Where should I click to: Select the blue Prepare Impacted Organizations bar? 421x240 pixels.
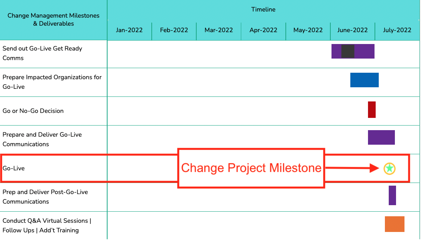(364, 80)
